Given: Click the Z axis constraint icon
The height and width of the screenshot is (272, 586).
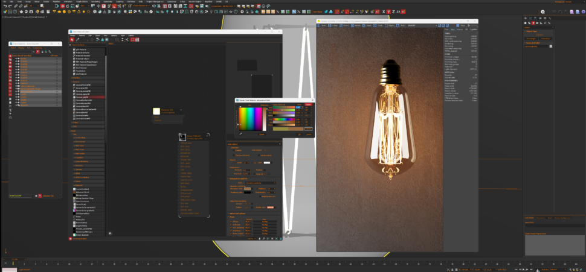Looking at the screenshot, I should pyautogui.click(x=393, y=11).
